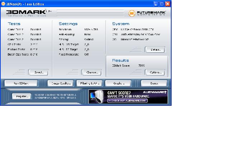The height and width of the screenshot is (151, 245).
Task: Click the Resolution value 1024 x 768
Action: tap(91, 29)
